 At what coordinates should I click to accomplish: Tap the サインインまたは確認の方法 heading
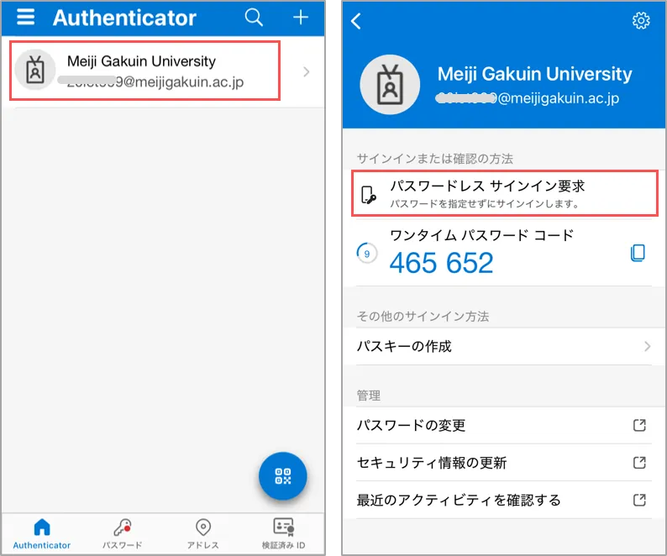point(435,159)
